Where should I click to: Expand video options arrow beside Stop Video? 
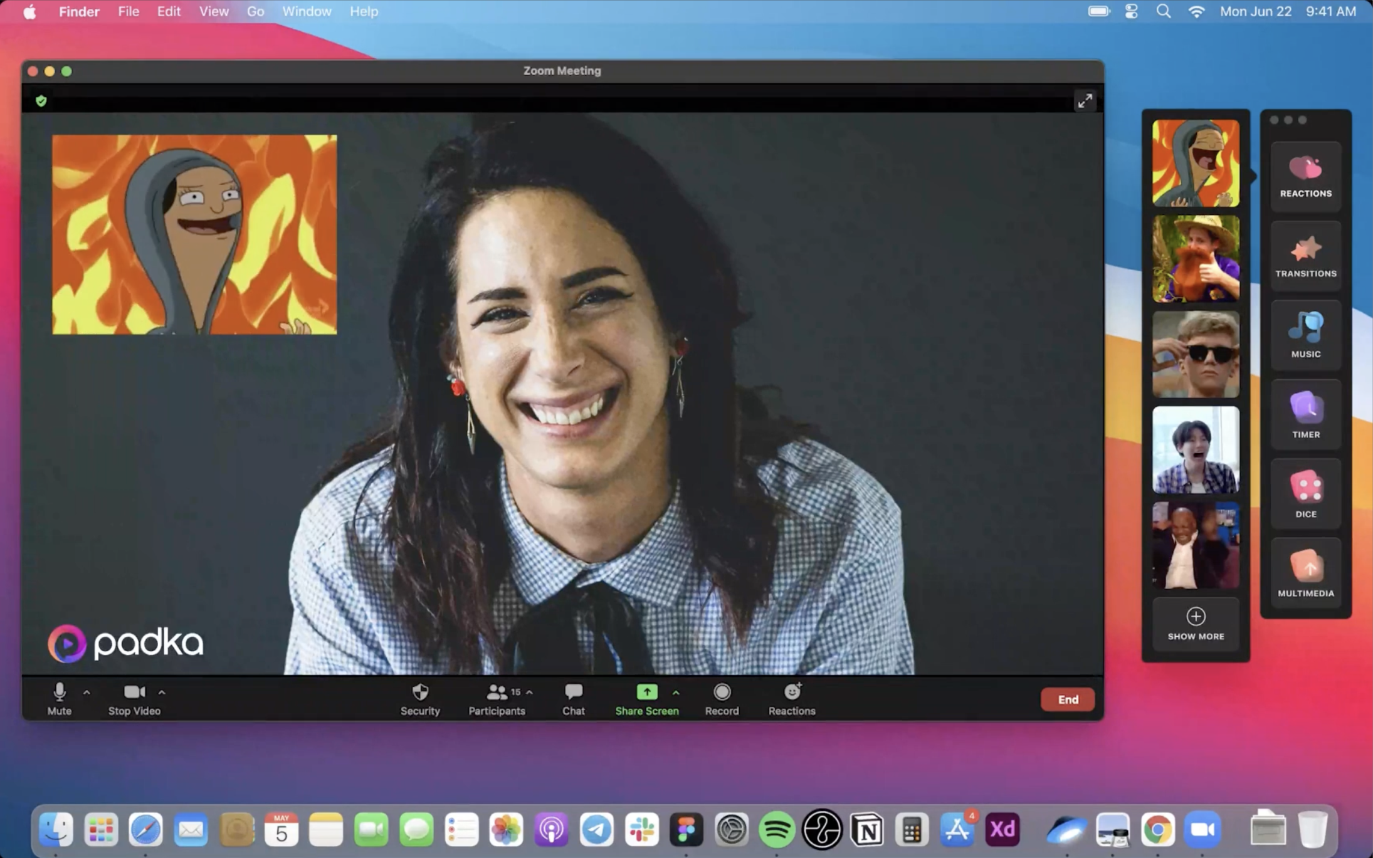pyautogui.click(x=162, y=693)
